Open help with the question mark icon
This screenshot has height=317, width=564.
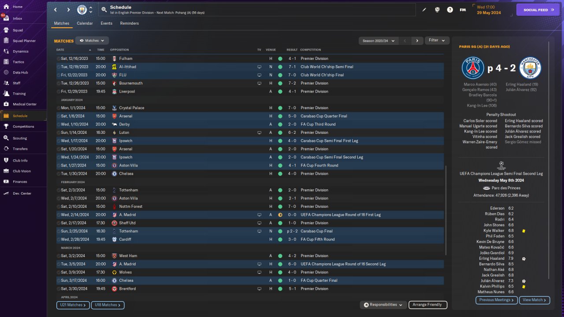click(450, 10)
